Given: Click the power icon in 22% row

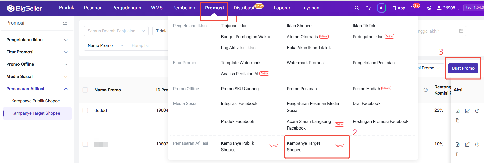Looking at the screenshot, I should coord(477,111).
